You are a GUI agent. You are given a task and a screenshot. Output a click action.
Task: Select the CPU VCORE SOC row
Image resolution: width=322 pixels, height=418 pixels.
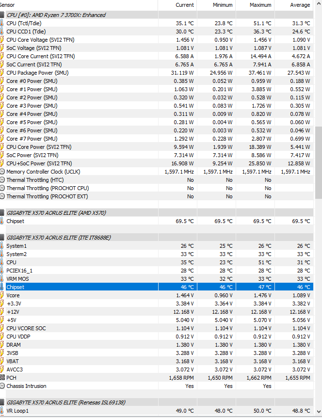pyautogui.click(x=157, y=328)
